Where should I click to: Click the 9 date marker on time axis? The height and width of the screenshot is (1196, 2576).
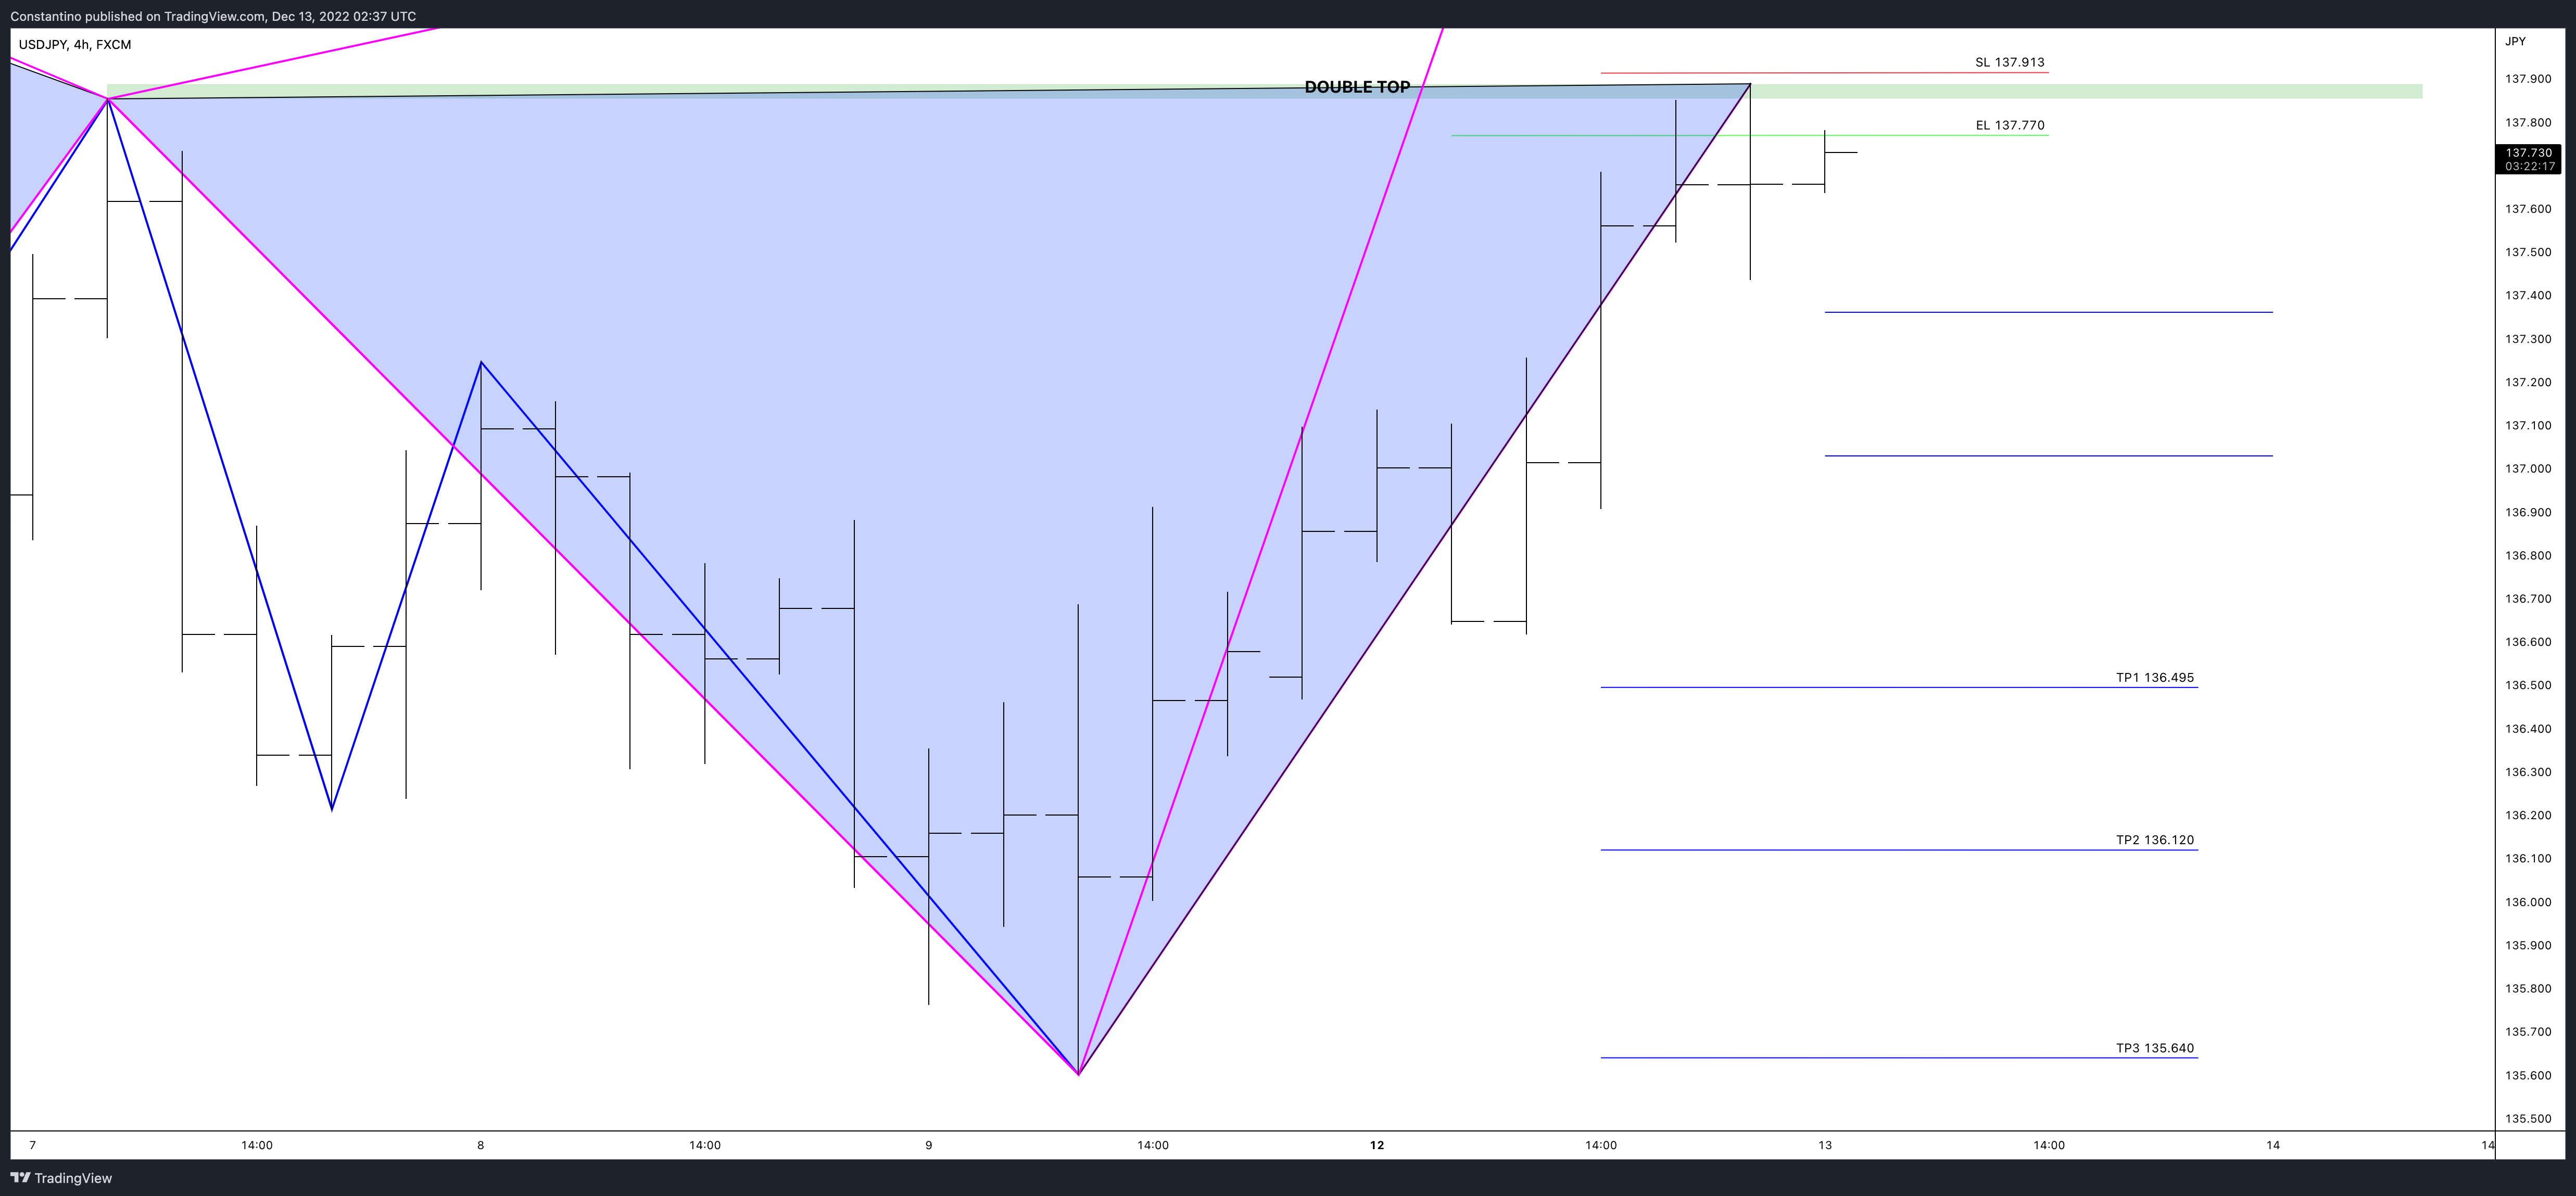(929, 1145)
